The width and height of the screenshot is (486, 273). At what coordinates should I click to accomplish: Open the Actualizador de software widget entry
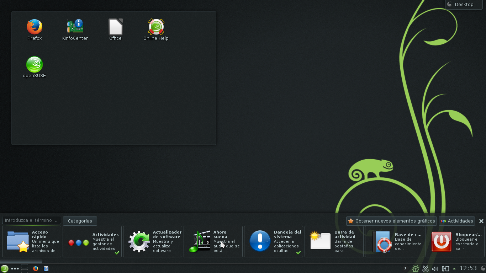pyautogui.click(x=152, y=241)
